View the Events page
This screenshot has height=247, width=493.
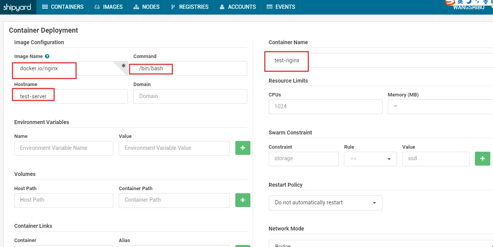[x=281, y=7]
